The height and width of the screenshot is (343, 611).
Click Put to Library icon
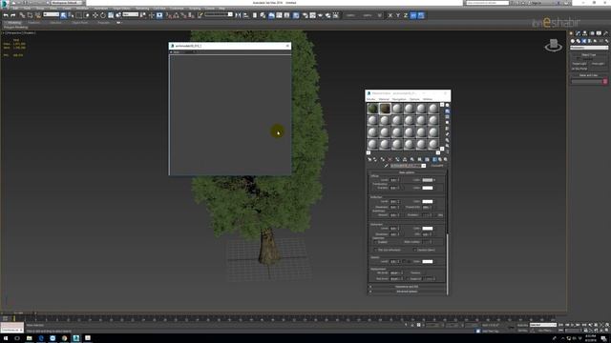[x=411, y=159]
